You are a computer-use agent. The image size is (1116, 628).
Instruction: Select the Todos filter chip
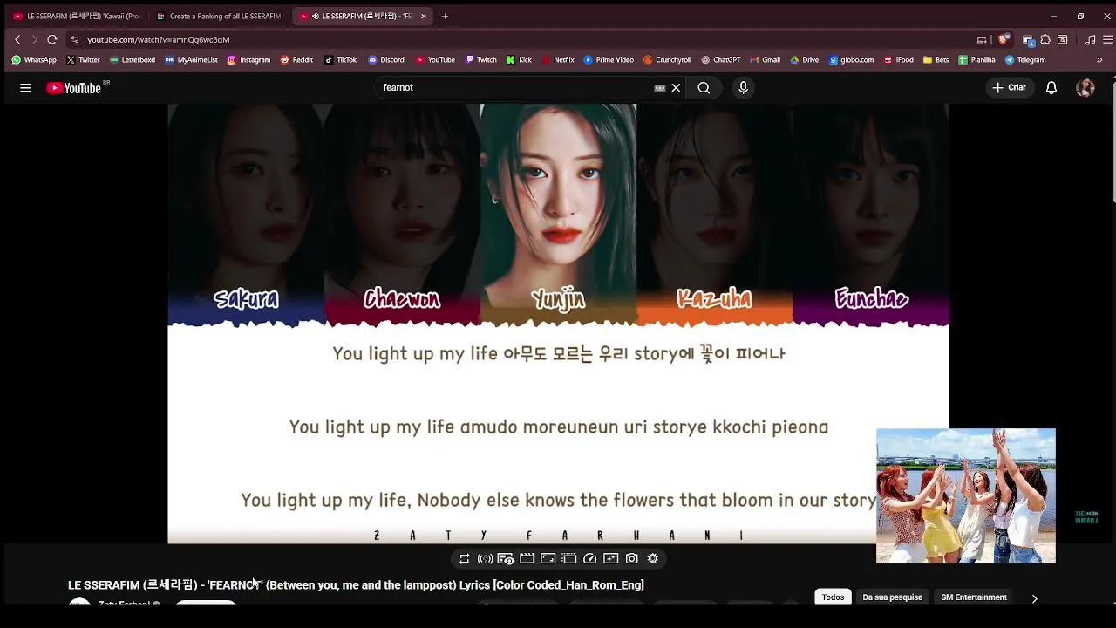click(x=833, y=597)
